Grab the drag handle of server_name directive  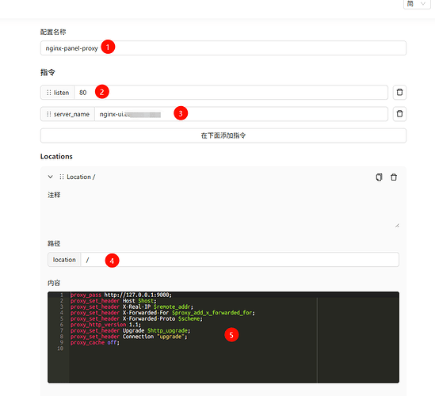(49, 114)
